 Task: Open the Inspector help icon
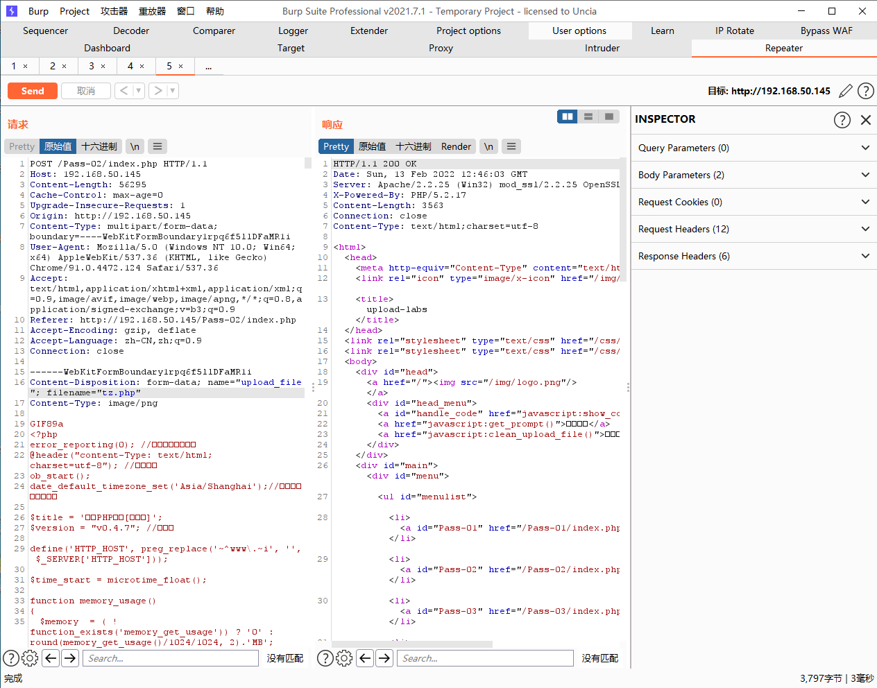(842, 120)
